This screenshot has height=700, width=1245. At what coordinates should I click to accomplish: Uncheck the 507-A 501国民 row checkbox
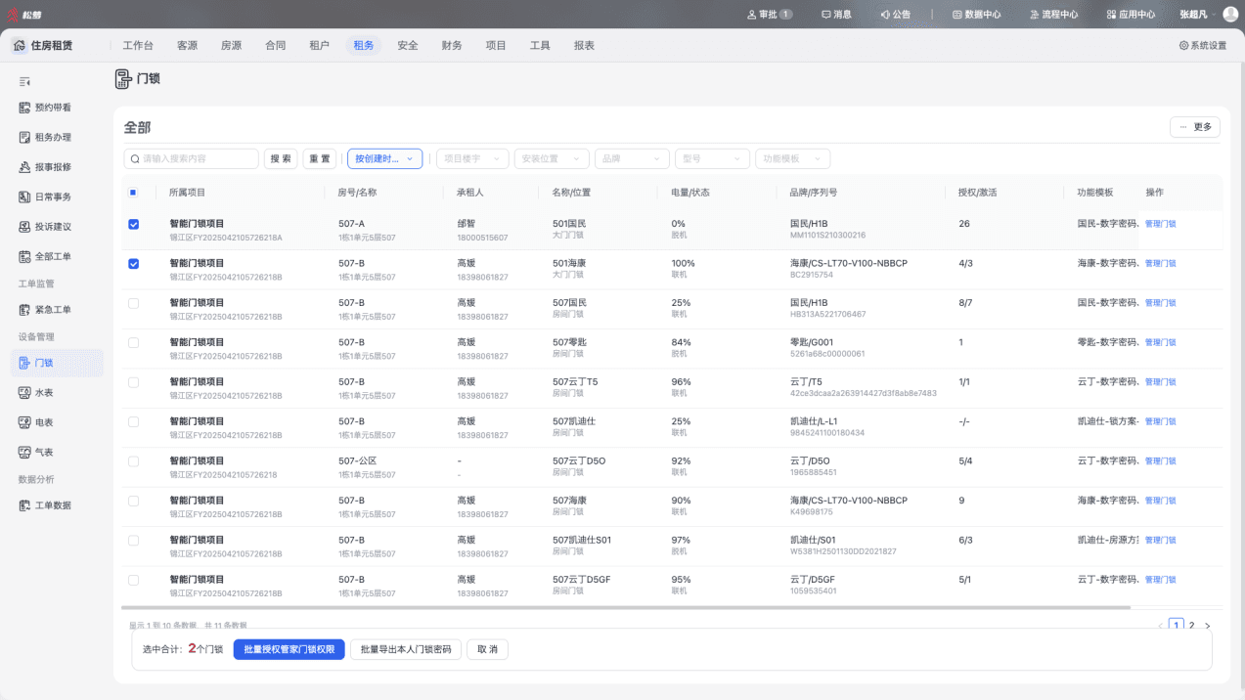(134, 224)
